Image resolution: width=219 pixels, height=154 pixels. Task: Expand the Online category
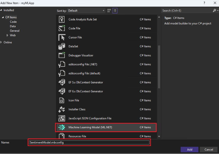tap(1, 42)
